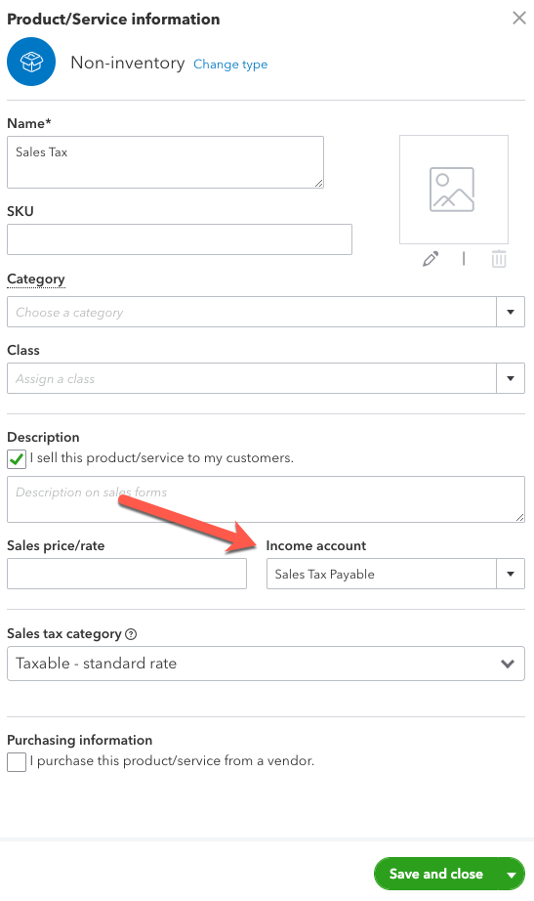Click the trash icon to delete image
This screenshot has height=901, width=534.
coord(499,259)
